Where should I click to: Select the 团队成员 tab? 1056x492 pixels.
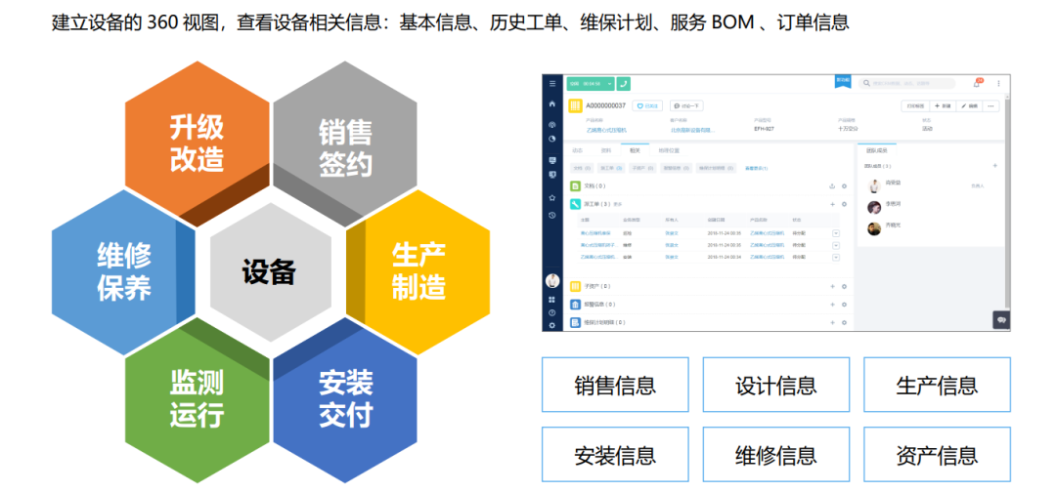pyautogui.click(x=877, y=150)
